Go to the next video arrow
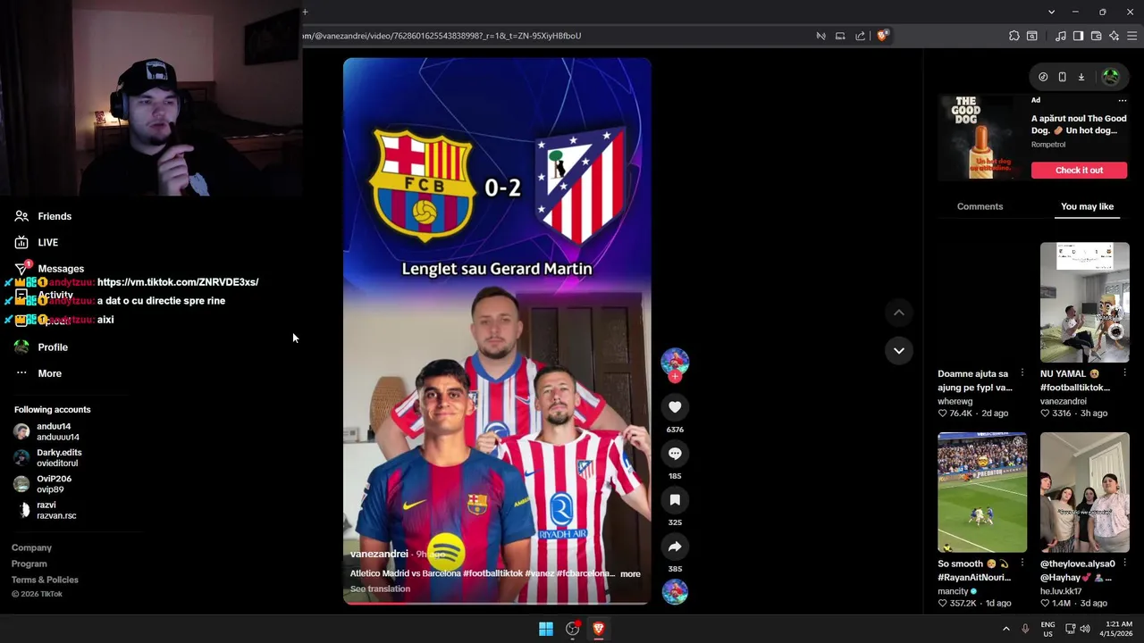 click(899, 350)
